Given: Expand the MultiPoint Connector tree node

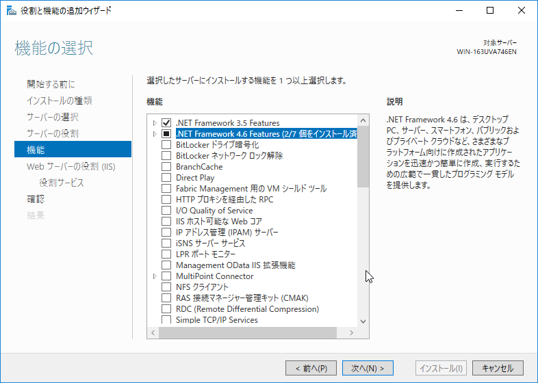Looking at the screenshot, I should pos(155,276).
